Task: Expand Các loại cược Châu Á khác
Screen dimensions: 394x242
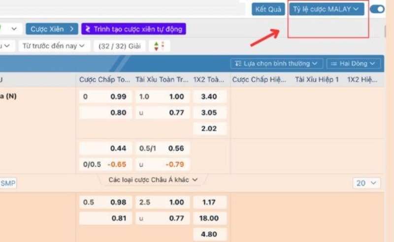Action: [x=153, y=180]
